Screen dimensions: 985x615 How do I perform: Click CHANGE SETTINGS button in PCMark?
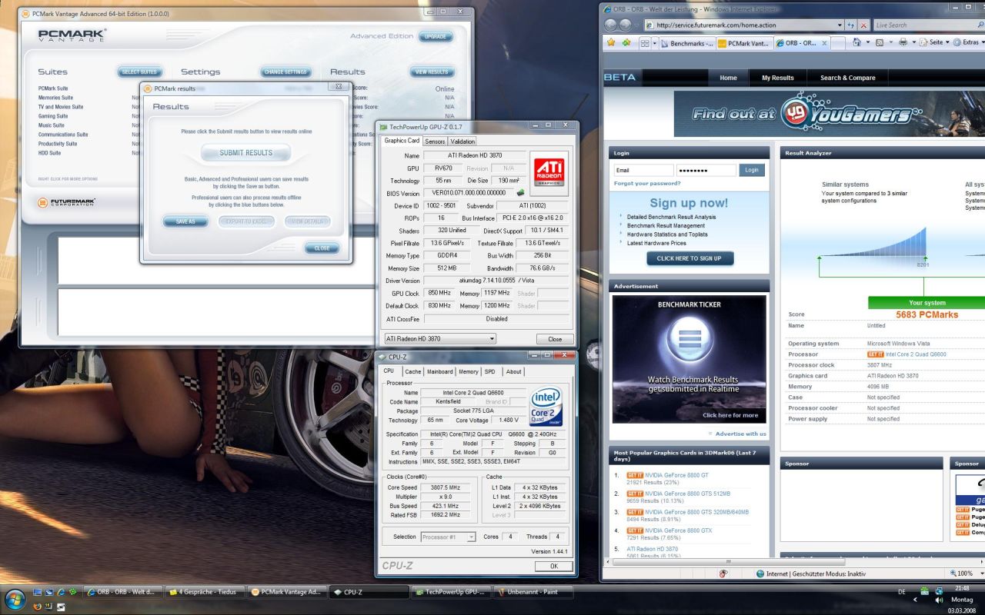(x=285, y=71)
